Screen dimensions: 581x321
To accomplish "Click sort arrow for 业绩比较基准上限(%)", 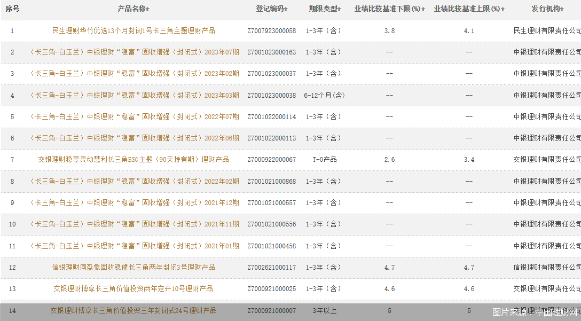I will 503,10.
